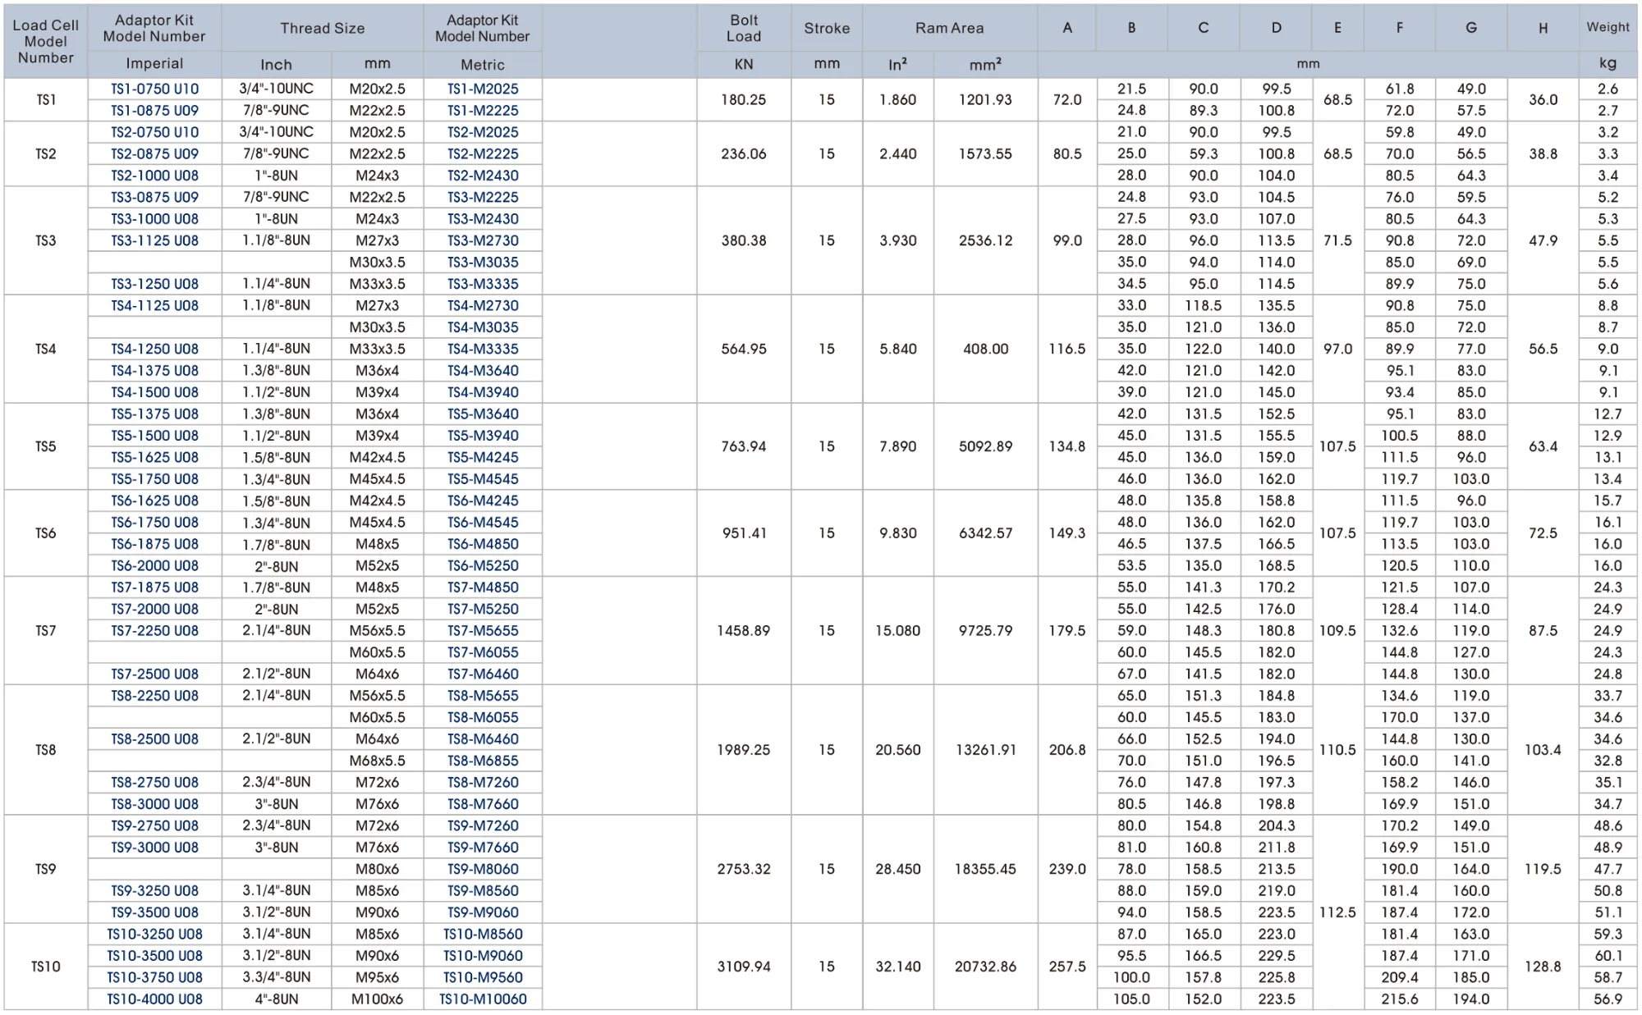Viewport: 1642px width, 1015px height.
Task: Open the TS5-1625 U08 adaptor kit
Action: click(x=154, y=458)
